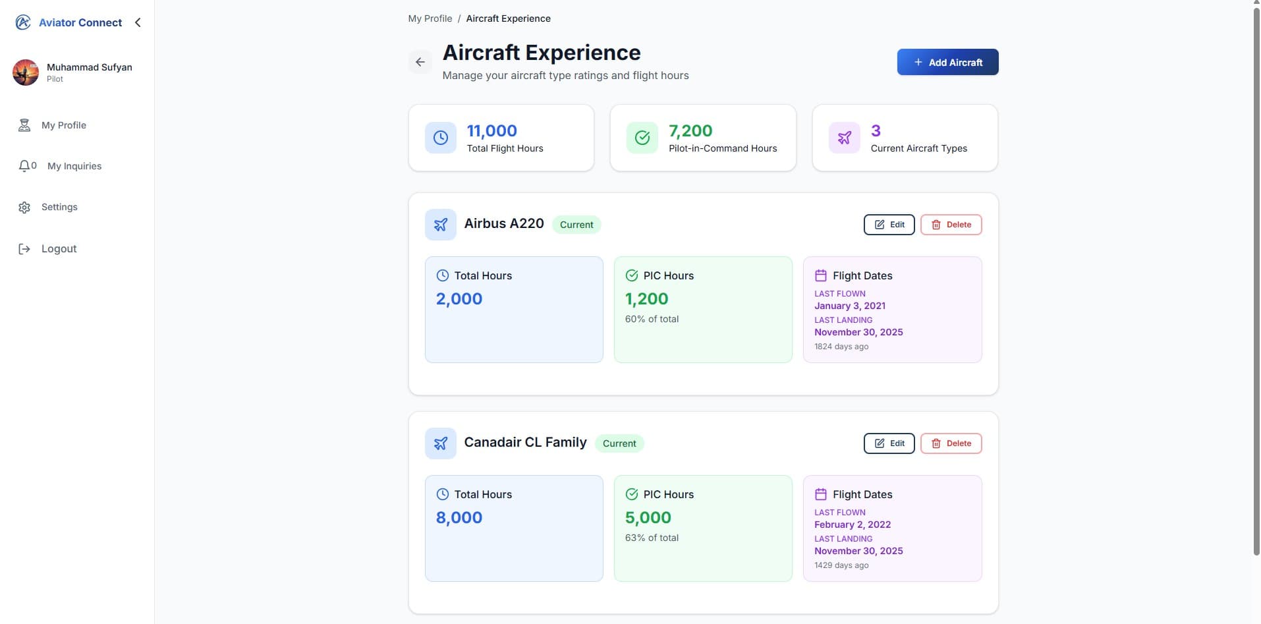
Task: Collapse the sidebar using the chevron
Action: [138, 22]
